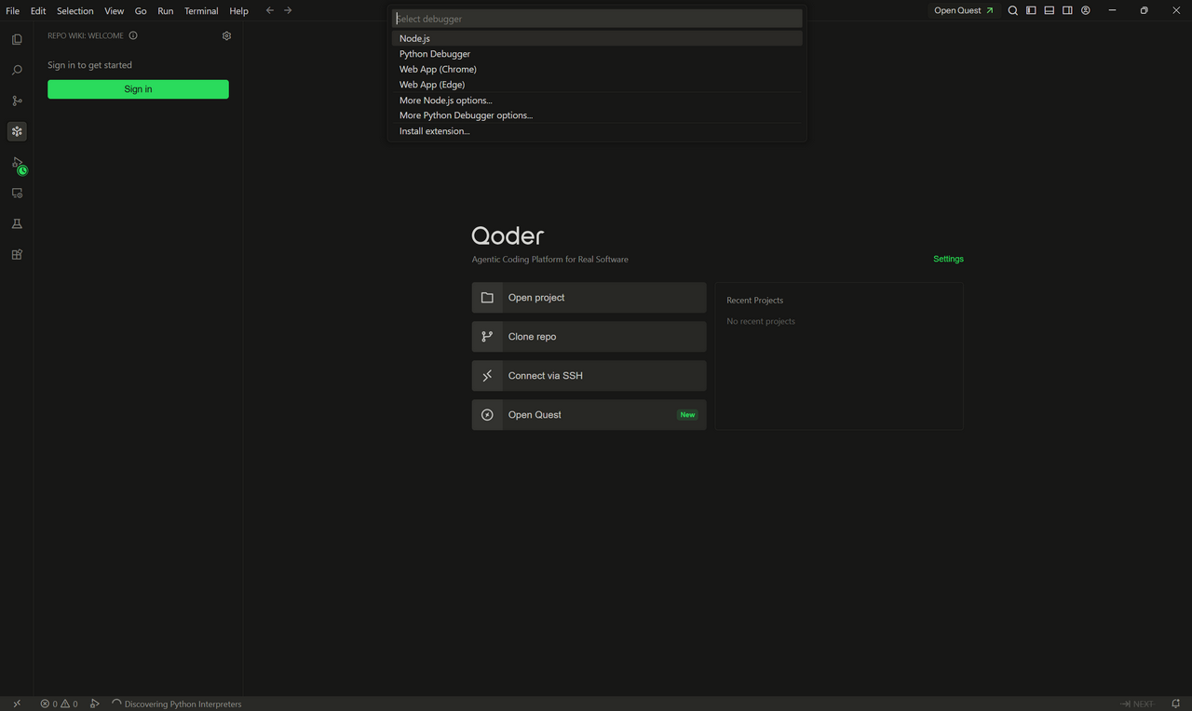Open the Search view in activity bar

pos(17,70)
